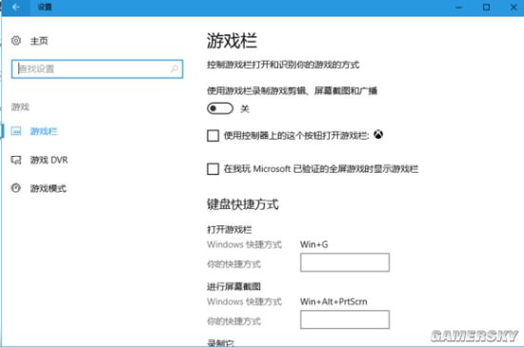The height and width of the screenshot is (347, 524).
Task: Click the 游戏 category label in sidebar
Action: pyautogui.click(x=20, y=107)
